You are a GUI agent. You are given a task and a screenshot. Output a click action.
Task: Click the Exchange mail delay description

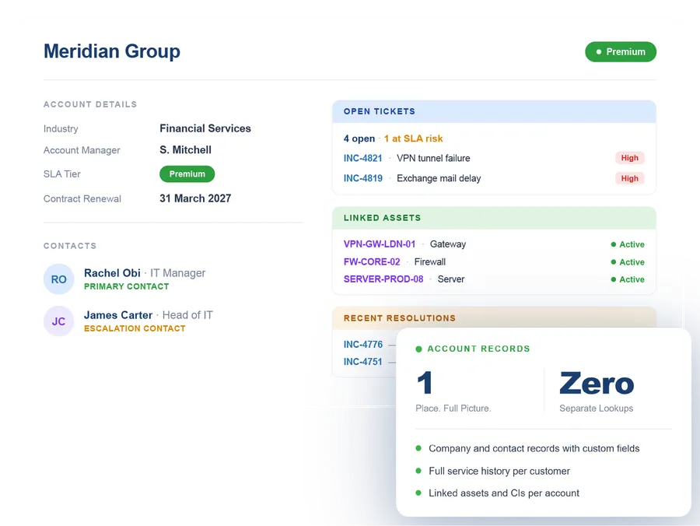coord(439,178)
